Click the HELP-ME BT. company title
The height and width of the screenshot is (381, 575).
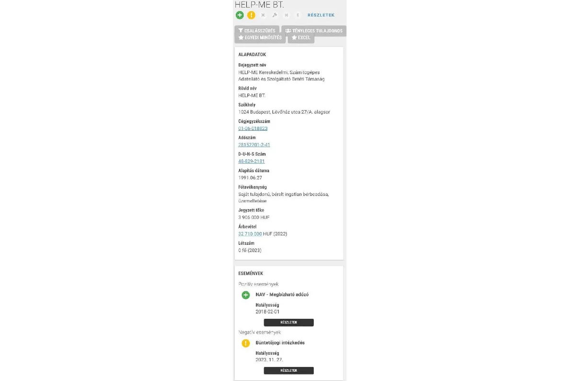259,4
